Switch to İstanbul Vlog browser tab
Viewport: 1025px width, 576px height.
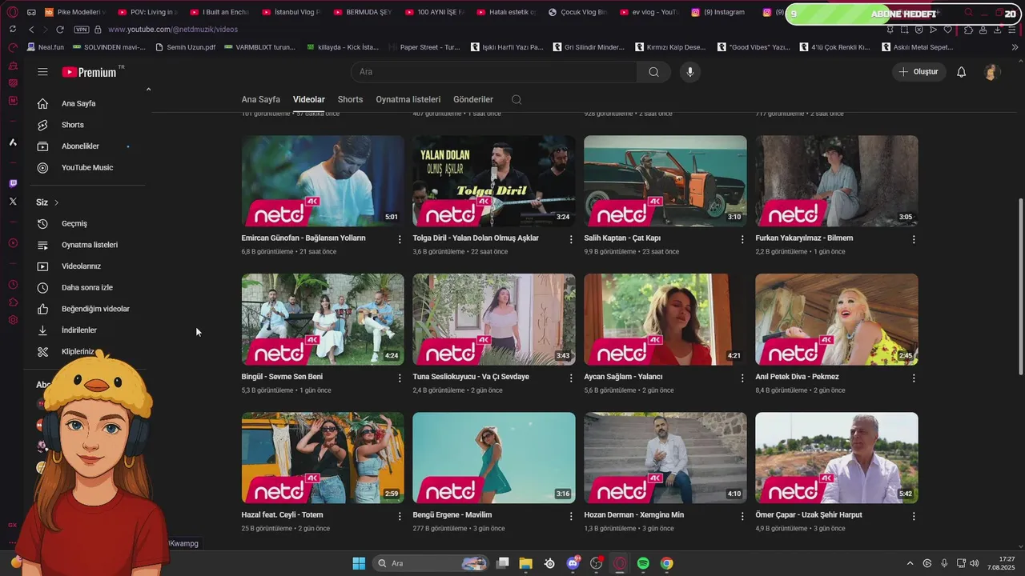[x=291, y=12]
